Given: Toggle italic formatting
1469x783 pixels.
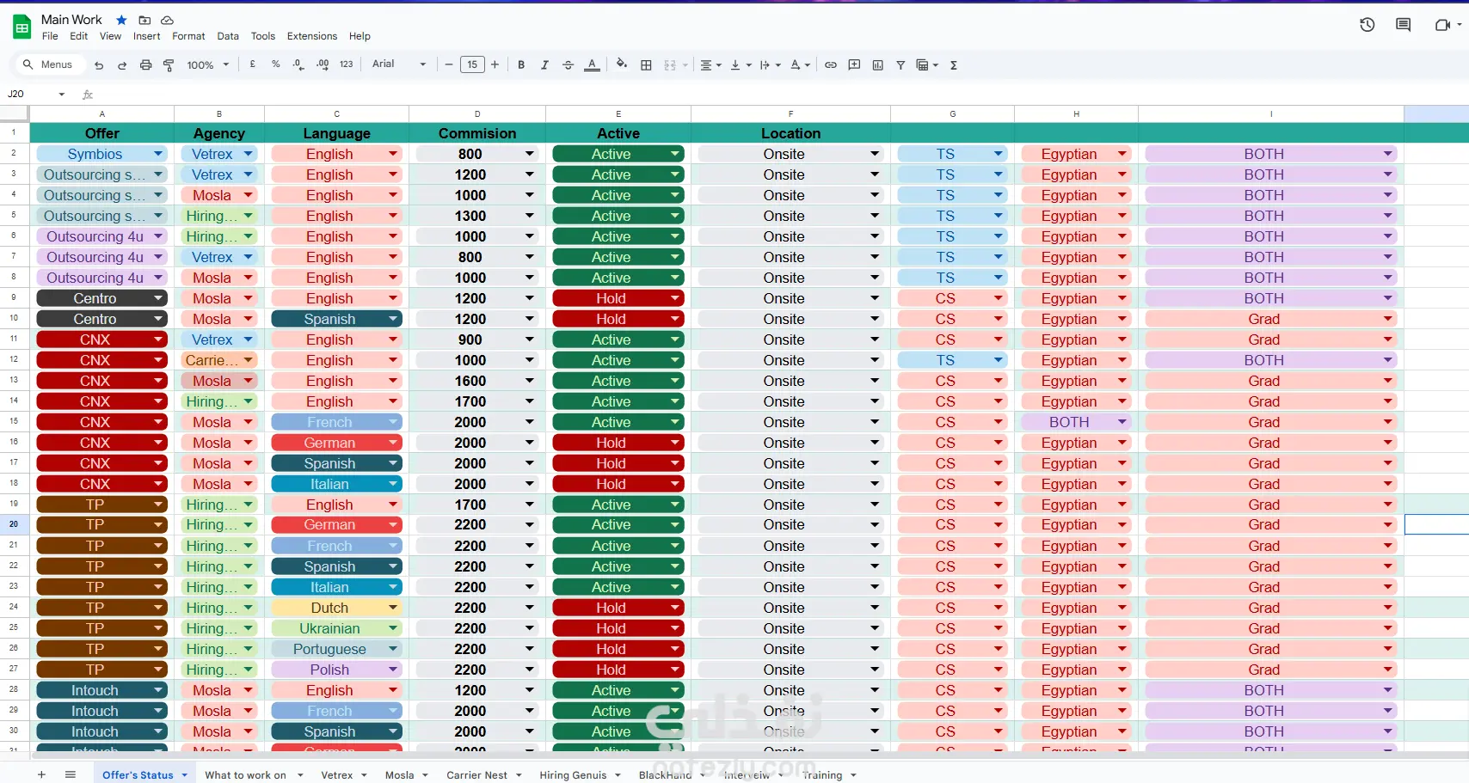Looking at the screenshot, I should [544, 64].
